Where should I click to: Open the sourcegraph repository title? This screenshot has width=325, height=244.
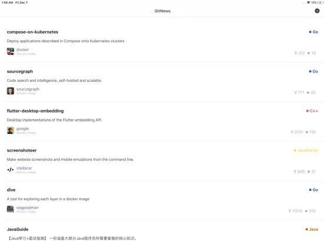click(x=20, y=71)
